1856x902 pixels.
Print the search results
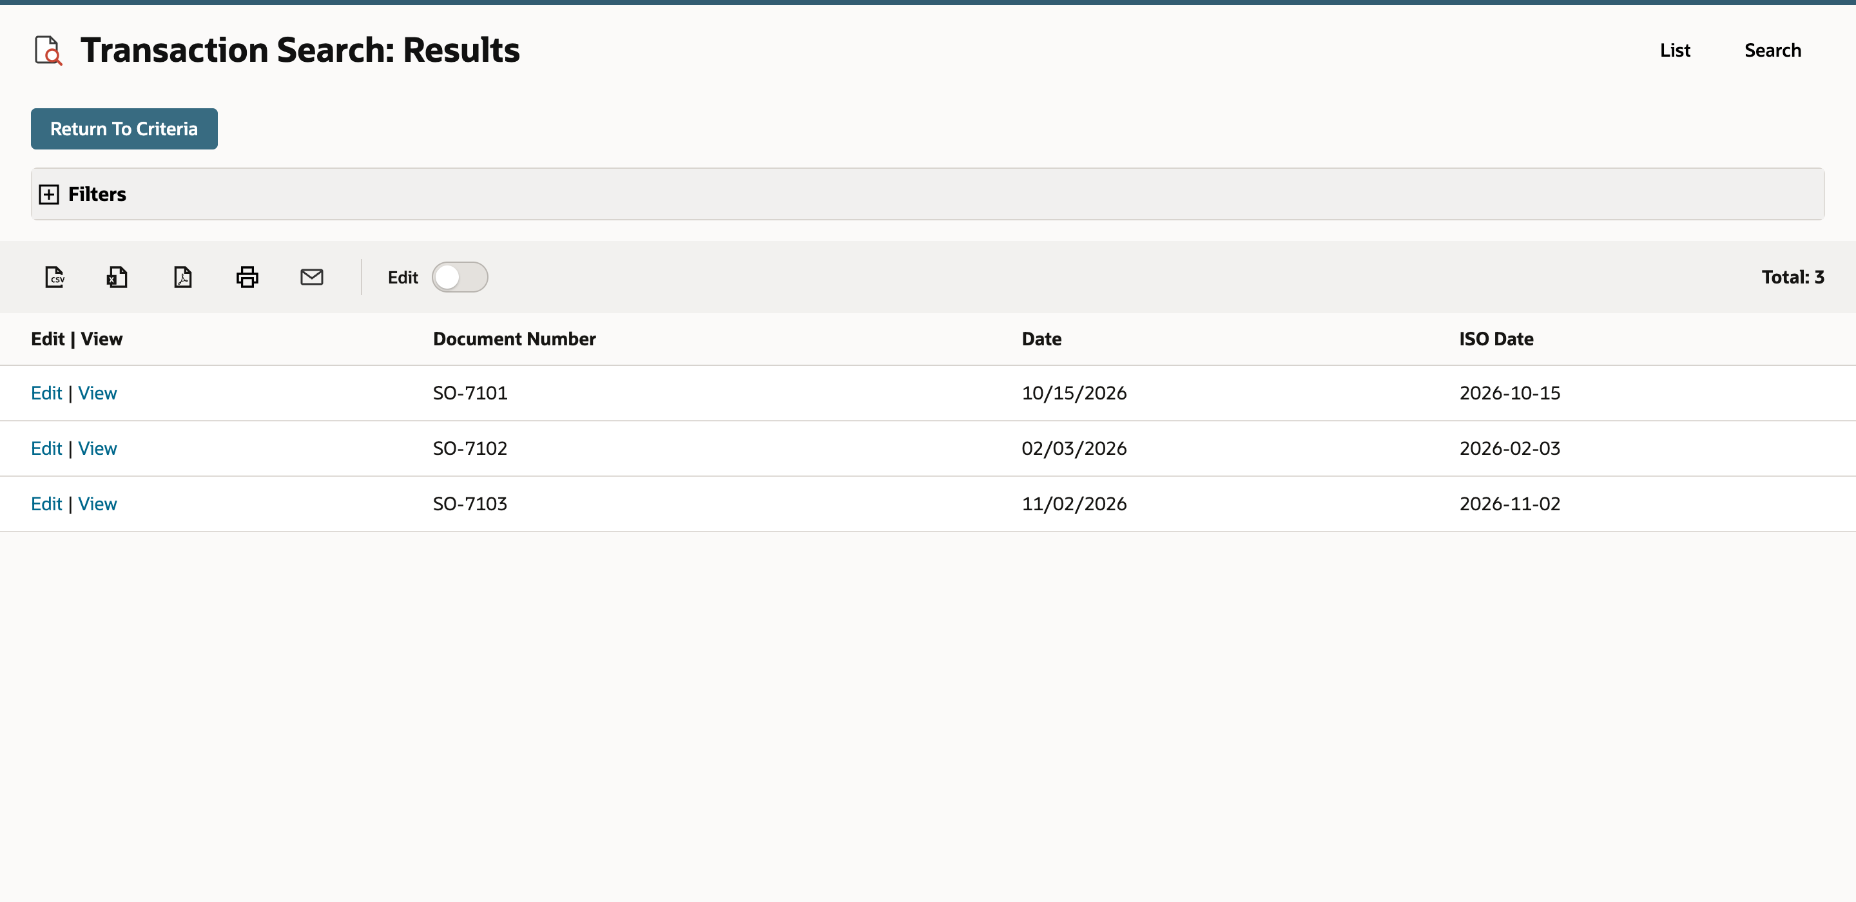[247, 276]
